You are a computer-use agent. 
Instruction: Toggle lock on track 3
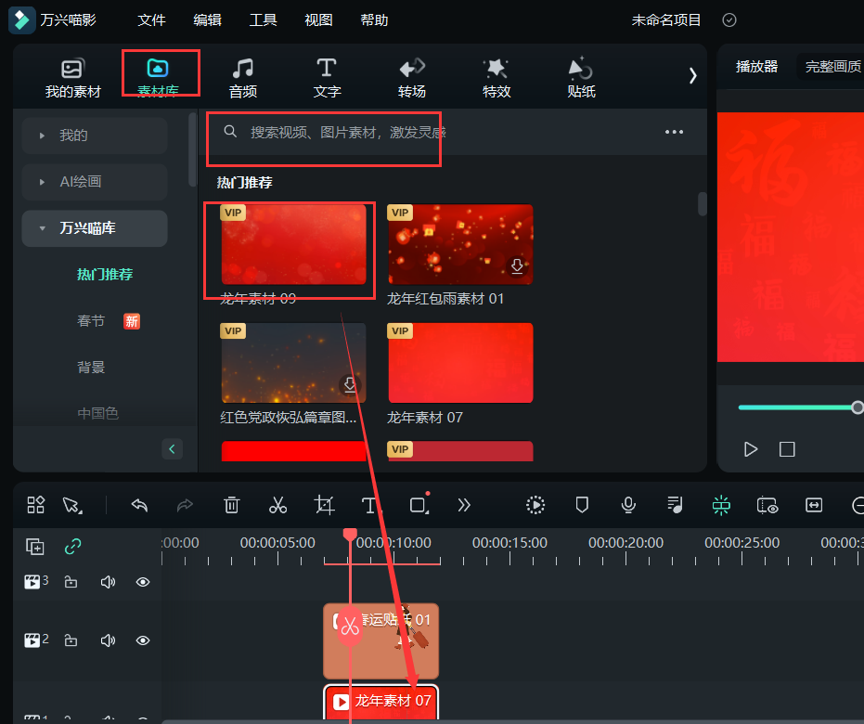[x=71, y=582]
